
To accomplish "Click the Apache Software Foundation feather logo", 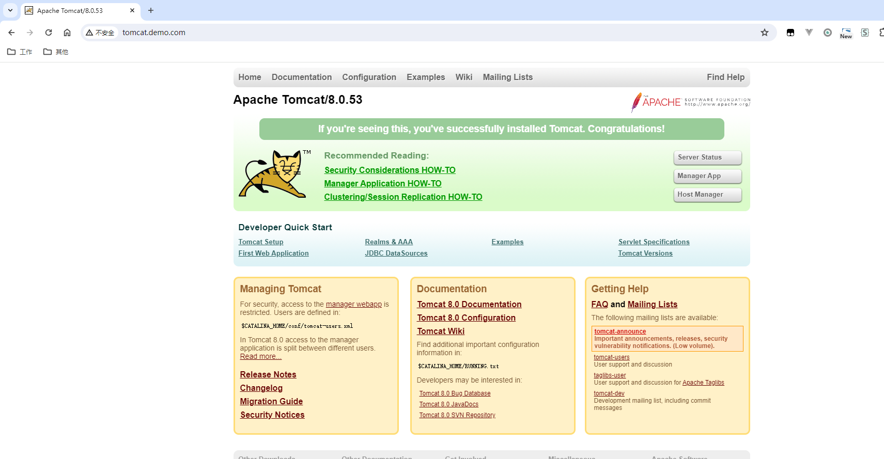I will tap(690, 102).
